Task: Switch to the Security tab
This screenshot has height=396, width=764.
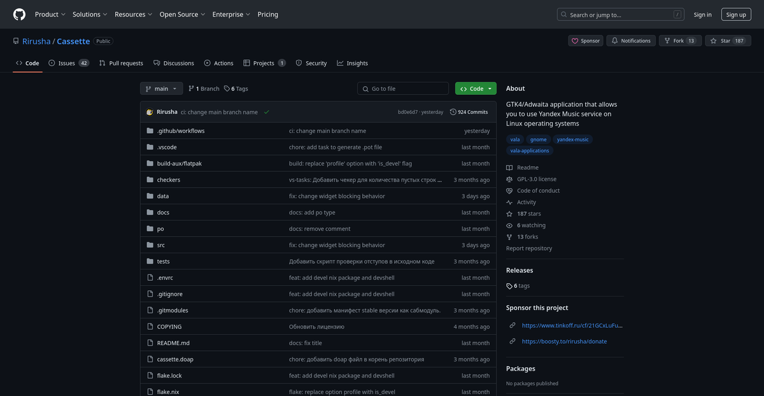Action: (311, 63)
